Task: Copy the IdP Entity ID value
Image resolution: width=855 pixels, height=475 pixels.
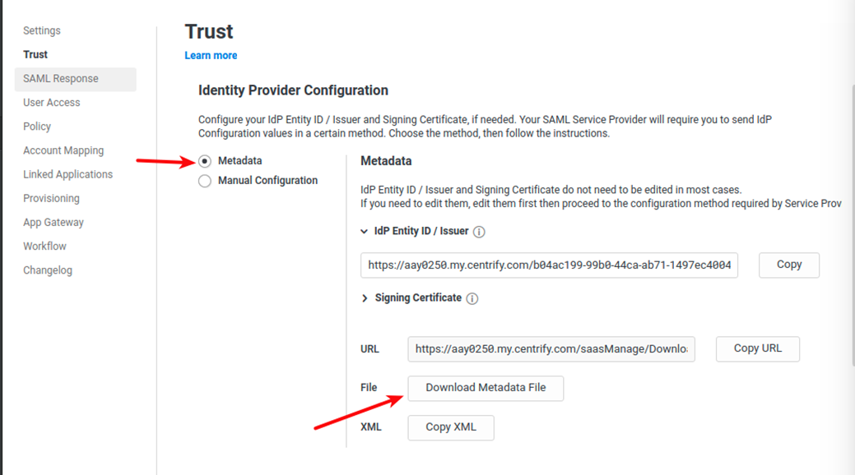Action: coord(788,265)
